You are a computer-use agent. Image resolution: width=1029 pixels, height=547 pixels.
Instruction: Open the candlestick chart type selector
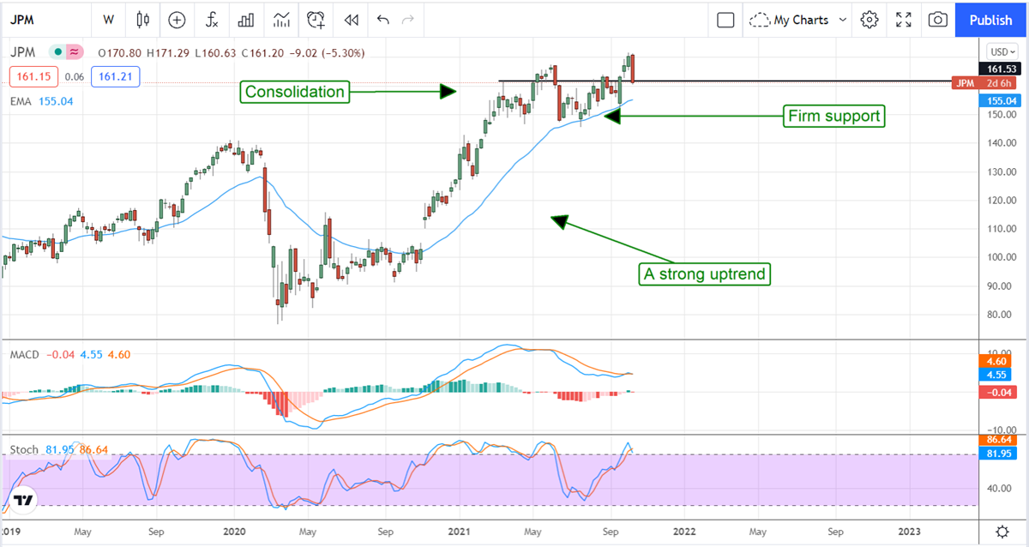pos(142,19)
